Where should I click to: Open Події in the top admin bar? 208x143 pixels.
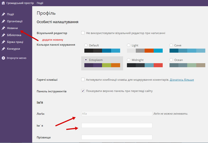(40, 3)
